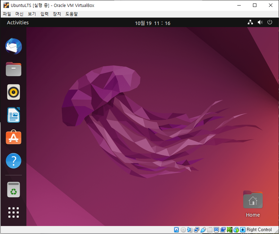Click the optical disc status icon
This screenshot has height=234, width=279.
[x=183, y=230]
